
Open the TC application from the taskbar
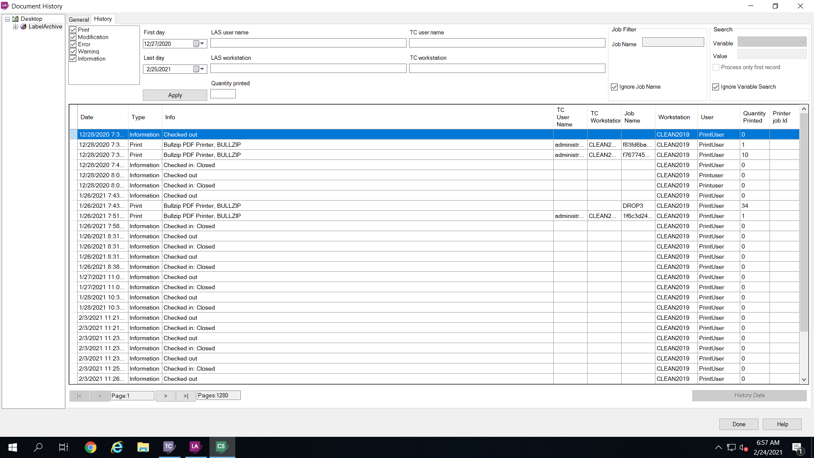click(169, 447)
